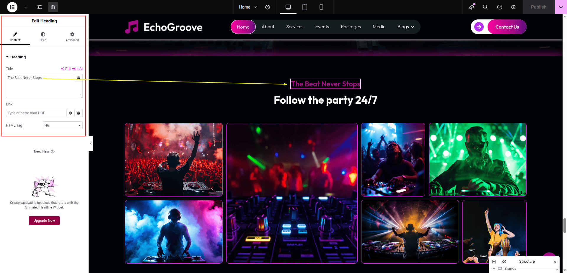The image size is (567, 273).
Task: Open the Help question mark icon
Action: (500, 7)
